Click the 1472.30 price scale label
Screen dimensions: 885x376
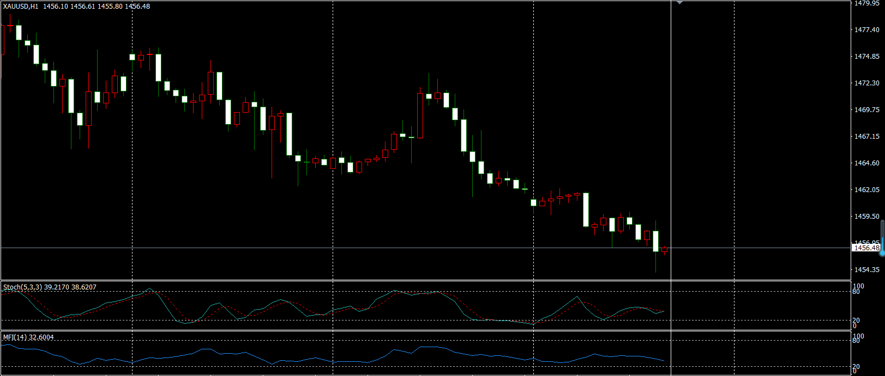[x=866, y=83]
